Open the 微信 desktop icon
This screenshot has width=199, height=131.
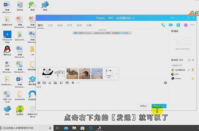click(x=32, y=6)
